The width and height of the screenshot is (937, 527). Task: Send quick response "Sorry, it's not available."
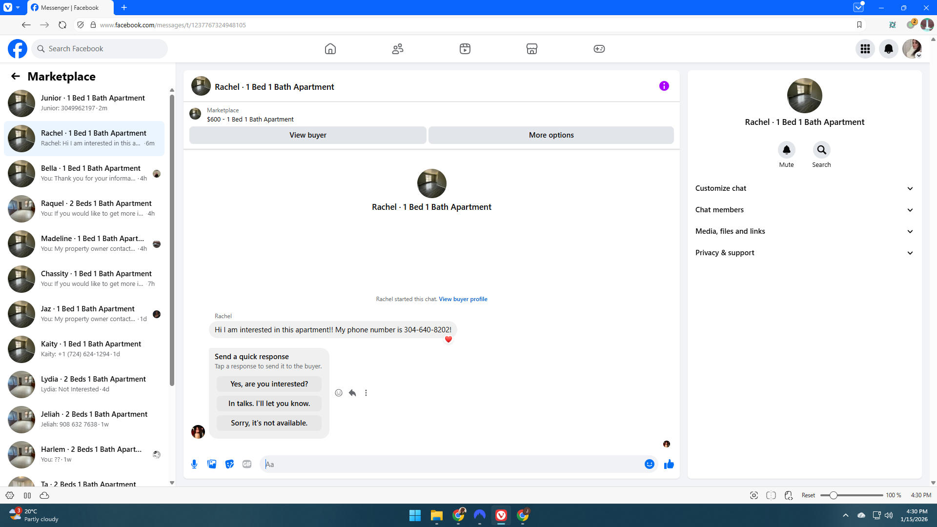point(269,423)
